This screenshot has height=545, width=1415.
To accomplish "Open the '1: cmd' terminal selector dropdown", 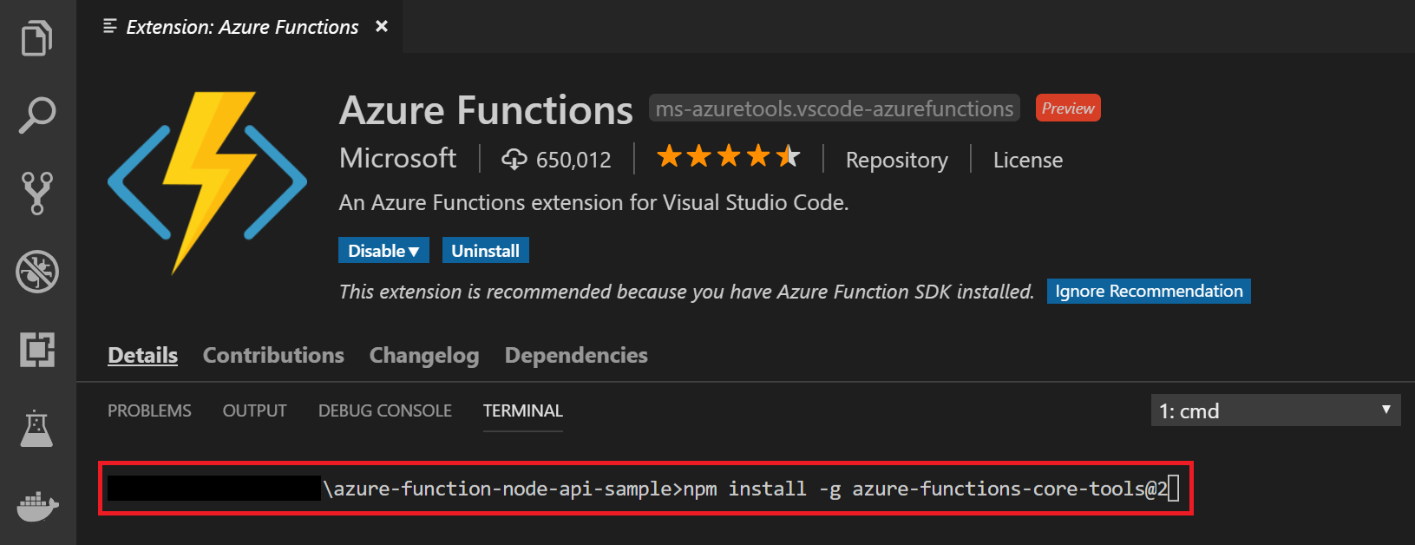I will click(x=1275, y=410).
